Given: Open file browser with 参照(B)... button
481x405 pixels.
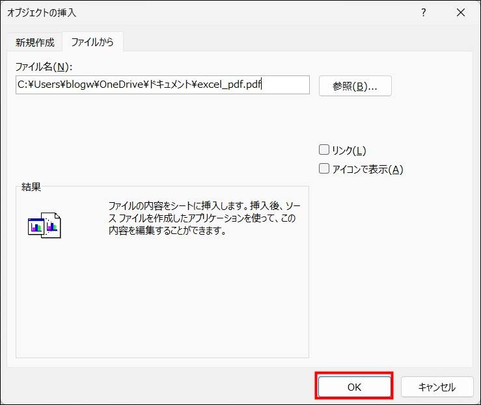Looking at the screenshot, I should click(x=355, y=86).
